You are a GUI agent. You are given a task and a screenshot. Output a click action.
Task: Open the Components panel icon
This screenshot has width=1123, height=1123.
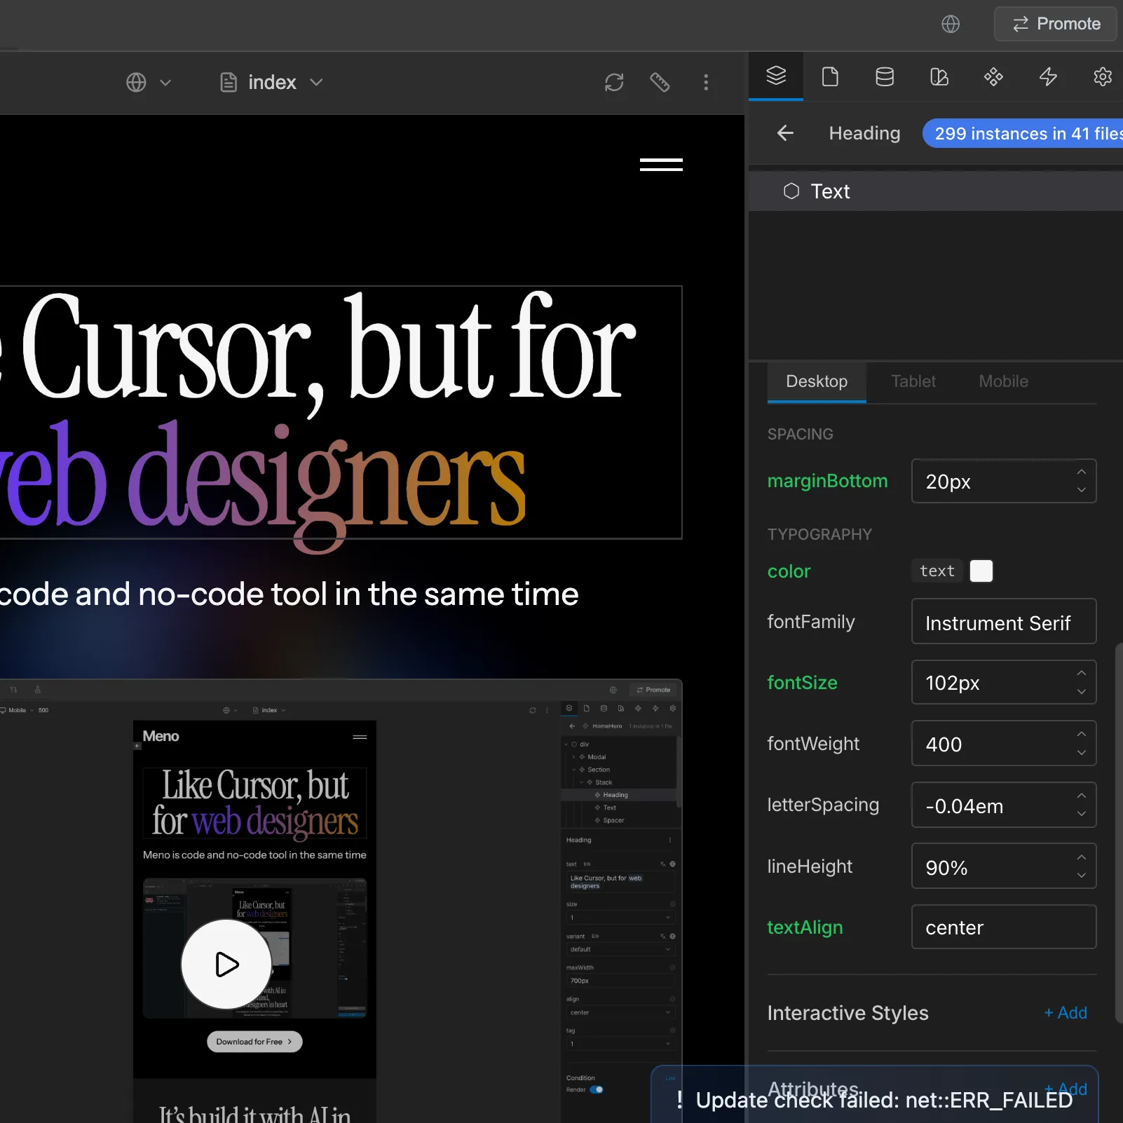click(993, 76)
